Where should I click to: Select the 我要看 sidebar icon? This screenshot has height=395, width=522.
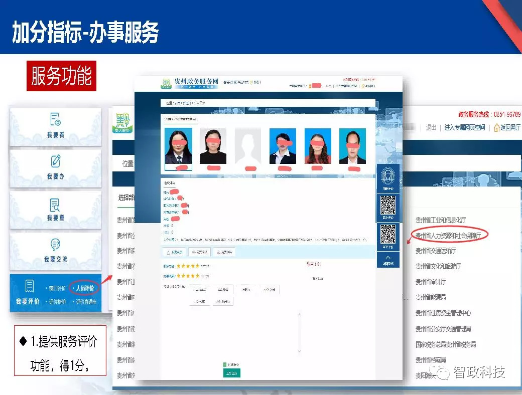coord(55,122)
